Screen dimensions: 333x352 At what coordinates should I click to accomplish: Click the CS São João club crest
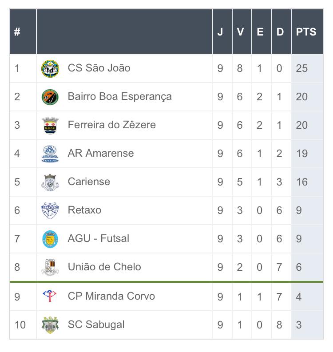50,68
